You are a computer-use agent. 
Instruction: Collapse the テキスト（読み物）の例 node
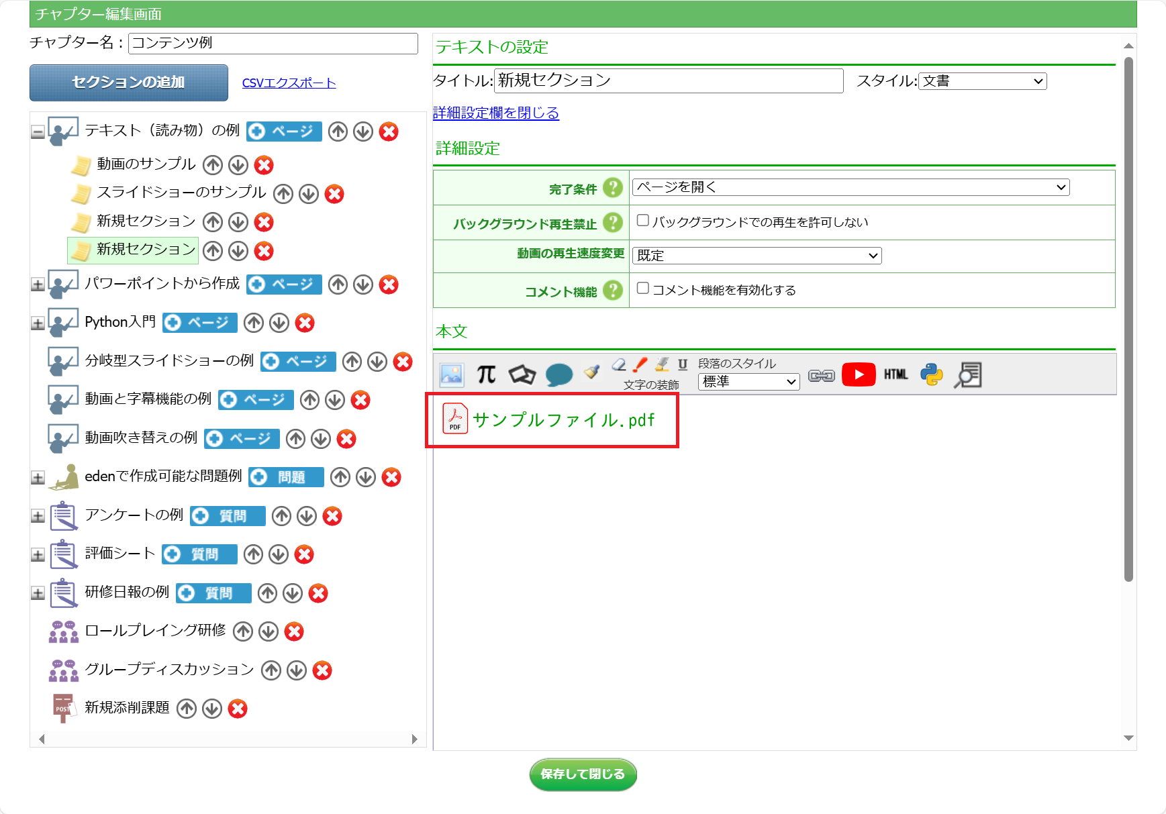coord(38,132)
